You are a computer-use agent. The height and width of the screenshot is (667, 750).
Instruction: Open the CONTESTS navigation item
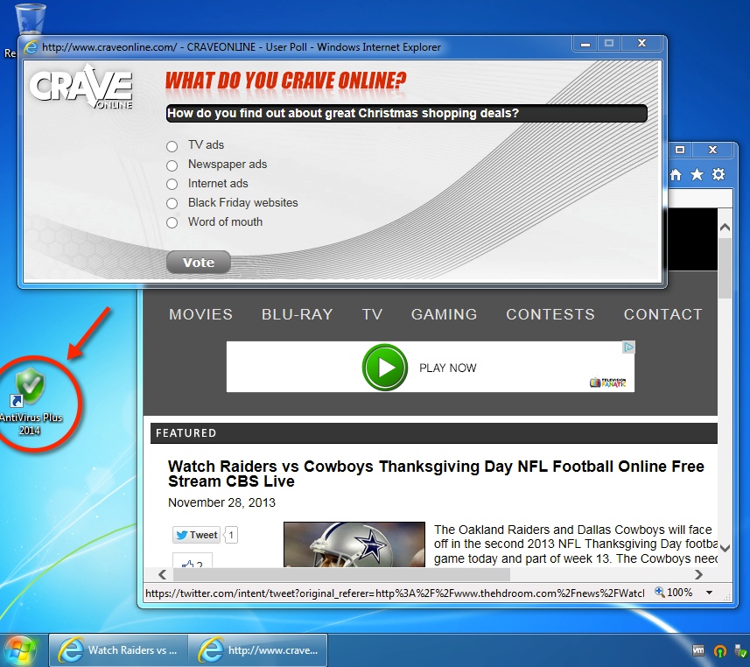pyautogui.click(x=550, y=314)
